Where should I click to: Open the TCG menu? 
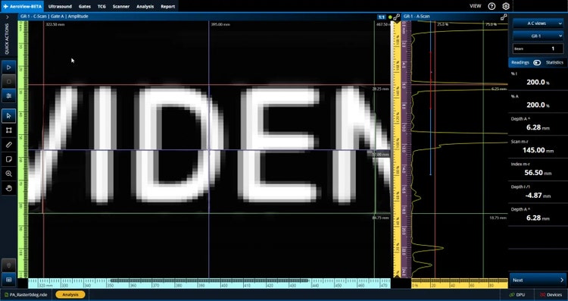pyautogui.click(x=101, y=6)
